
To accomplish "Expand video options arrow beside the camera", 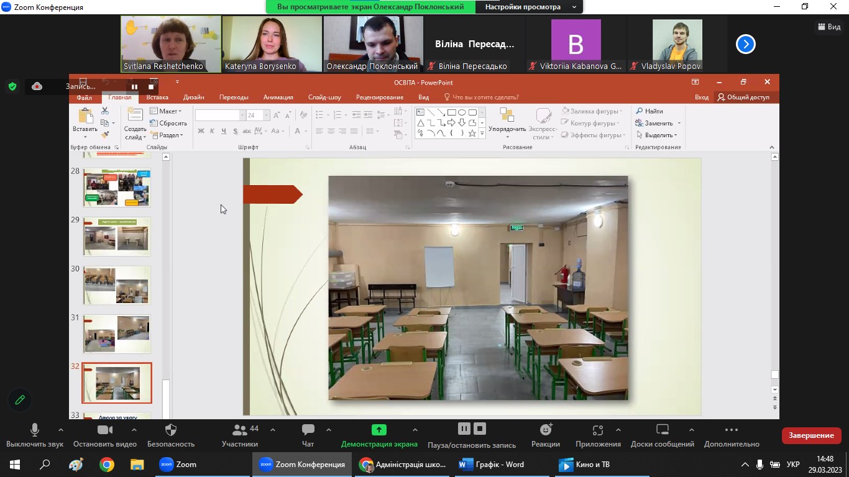I will point(134,430).
